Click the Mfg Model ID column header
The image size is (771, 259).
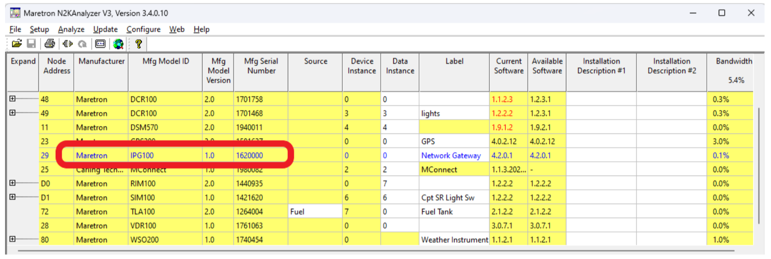165,72
